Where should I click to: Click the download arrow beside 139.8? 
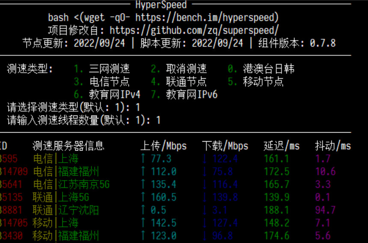(205, 197)
